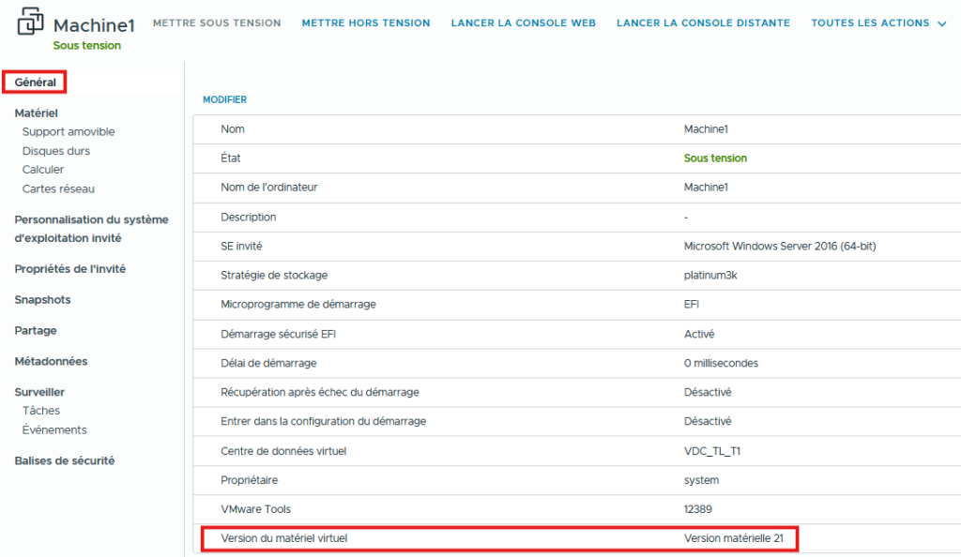Select Calculer in the sidebar

43,170
